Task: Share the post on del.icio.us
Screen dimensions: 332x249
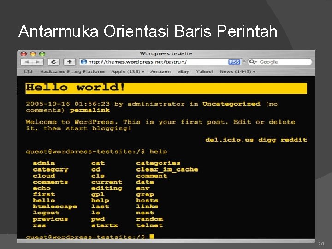Action: [229, 140]
